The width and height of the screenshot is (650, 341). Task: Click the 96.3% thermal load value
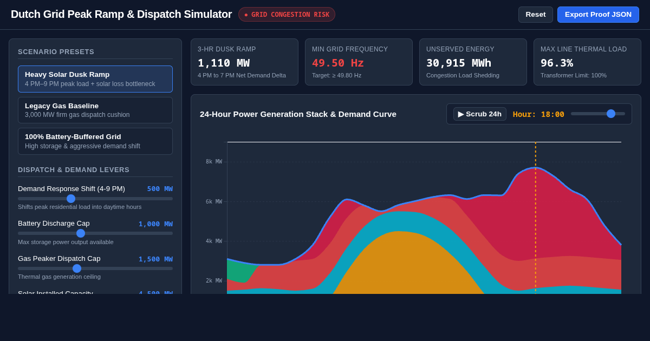click(x=557, y=63)
